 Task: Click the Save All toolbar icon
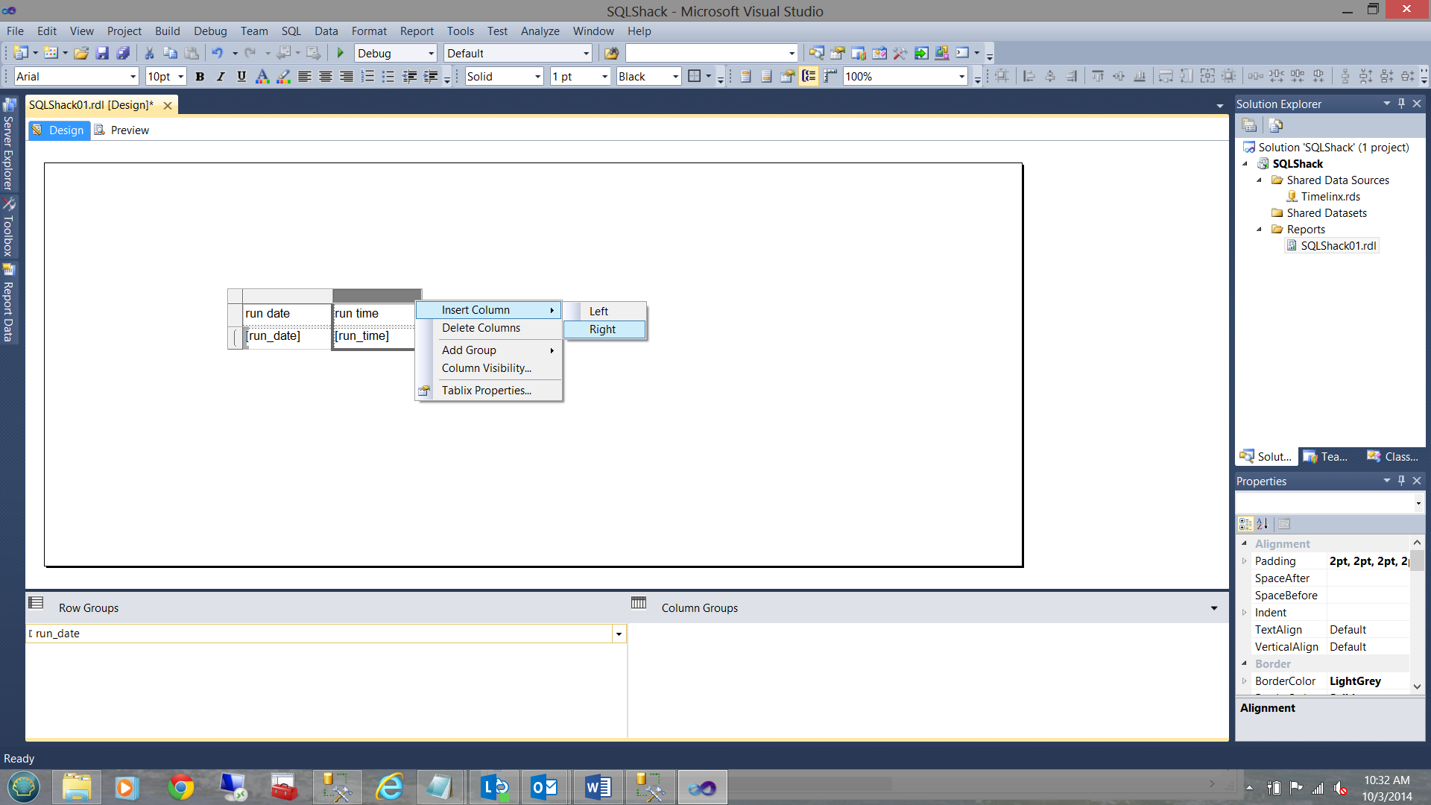[124, 53]
